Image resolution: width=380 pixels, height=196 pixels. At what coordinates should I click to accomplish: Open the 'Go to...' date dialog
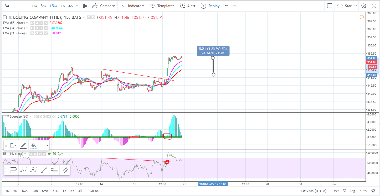[x=95, y=191]
